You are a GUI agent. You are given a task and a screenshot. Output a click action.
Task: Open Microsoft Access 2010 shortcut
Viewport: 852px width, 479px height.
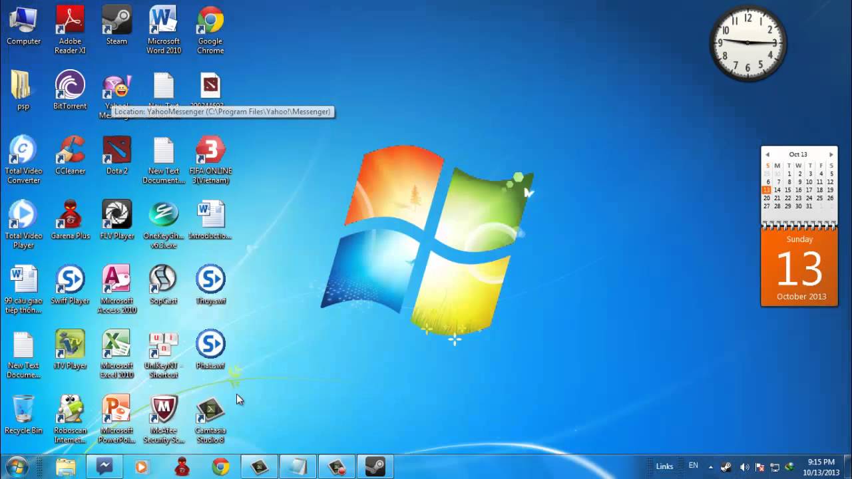pyautogui.click(x=116, y=290)
